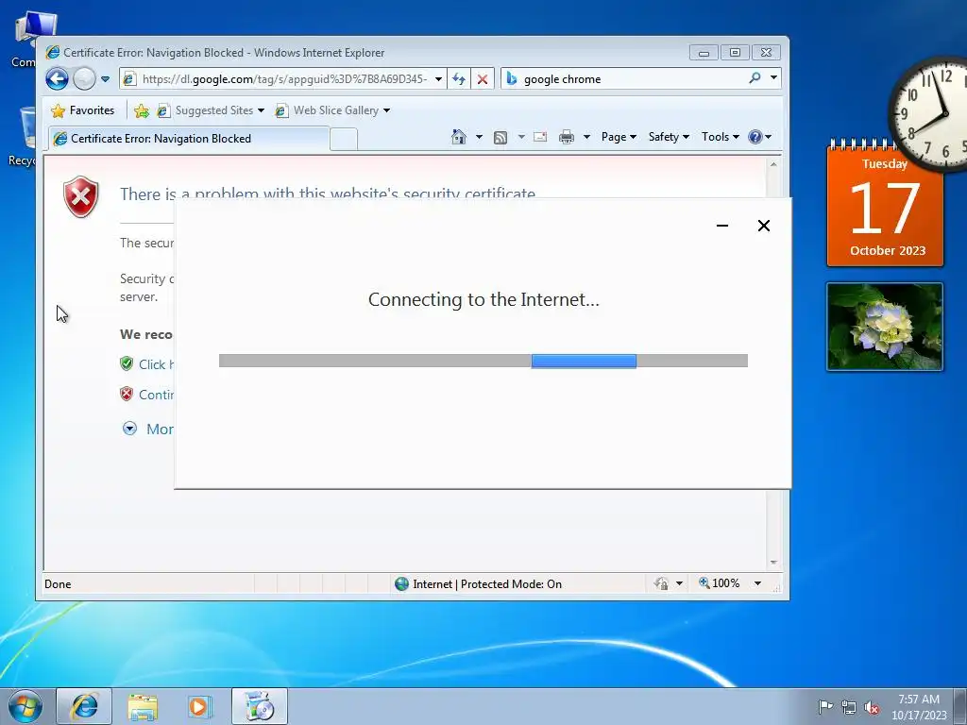Viewport: 967px width, 725px height.
Task: Click the download progress bar
Action: coord(483,361)
